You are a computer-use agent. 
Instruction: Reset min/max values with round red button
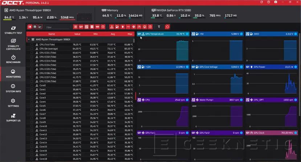(167, 27)
